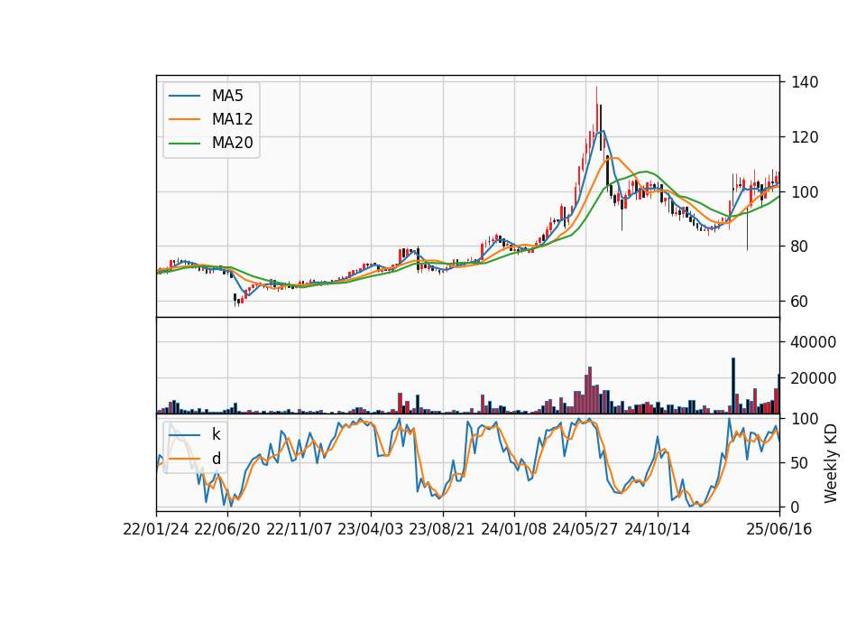Click the MA12 legend label
This screenshot has width=866, height=623.
click(x=232, y=119)
